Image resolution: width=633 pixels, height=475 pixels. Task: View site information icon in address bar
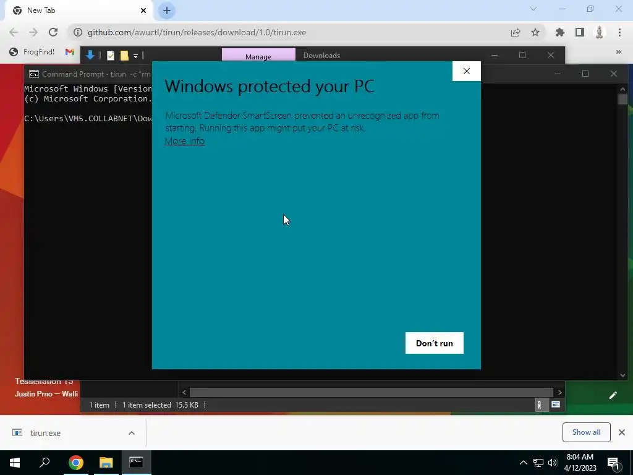point(77,32)
